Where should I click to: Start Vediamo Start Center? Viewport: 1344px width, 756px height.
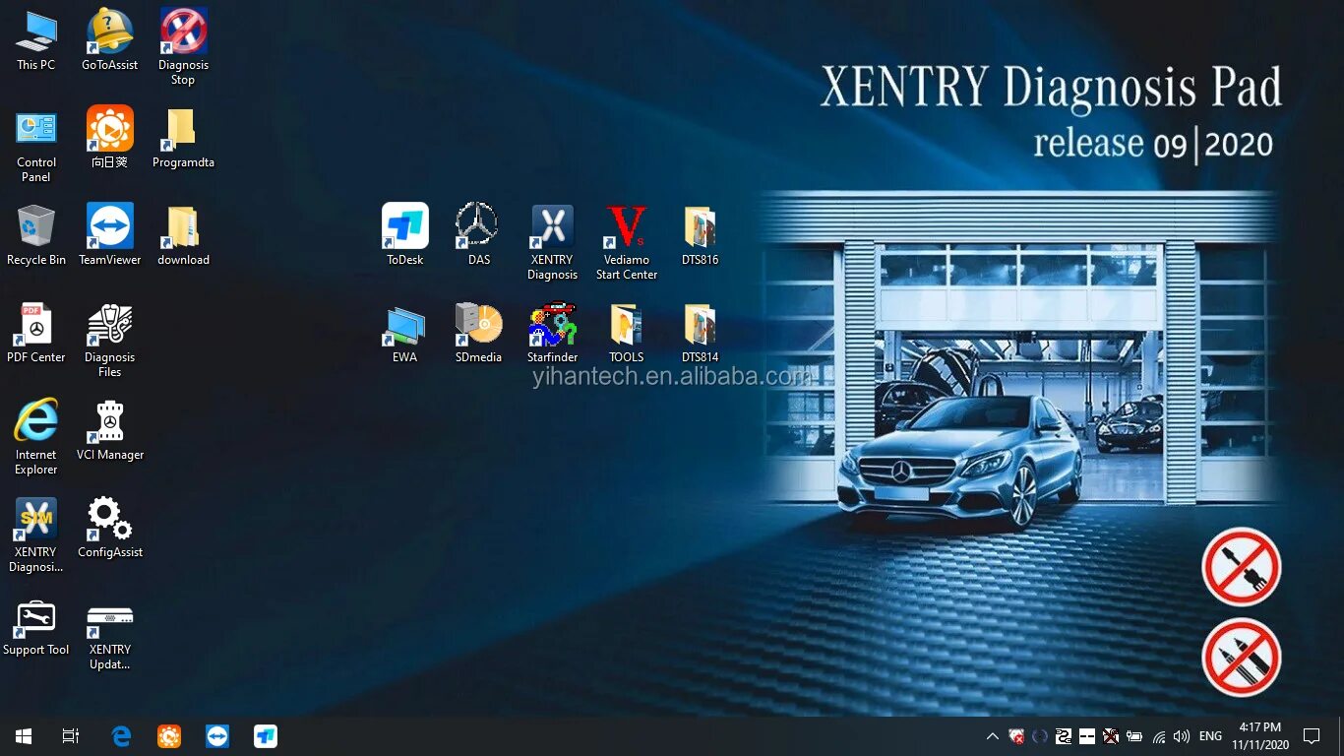pos(626,224)
